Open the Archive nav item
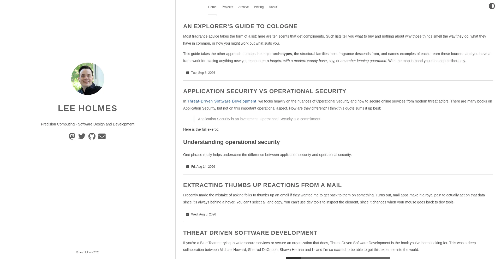Viewport: 501px width, 259px height. pyautogui.click(x=243, y=7)
